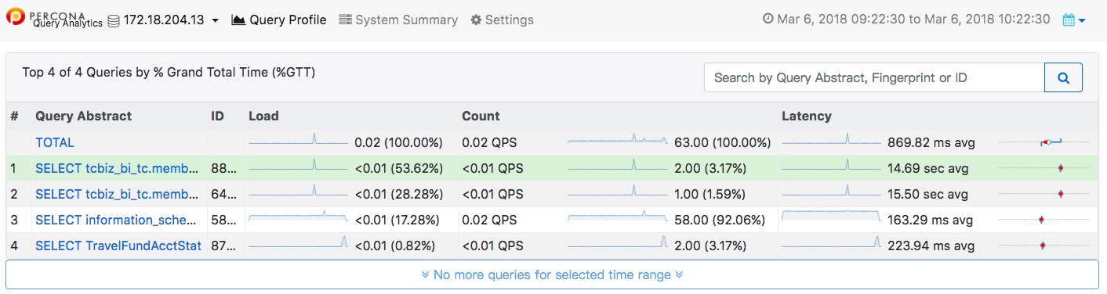Open the TOTAL query link
Image resolution: width=1107 pixels, height=294 pixels.
point(55,142)
